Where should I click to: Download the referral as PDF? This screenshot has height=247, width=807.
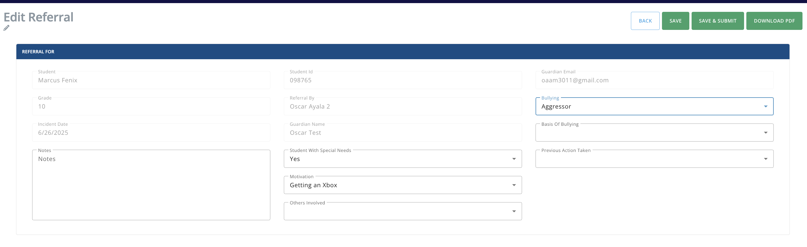774,21
